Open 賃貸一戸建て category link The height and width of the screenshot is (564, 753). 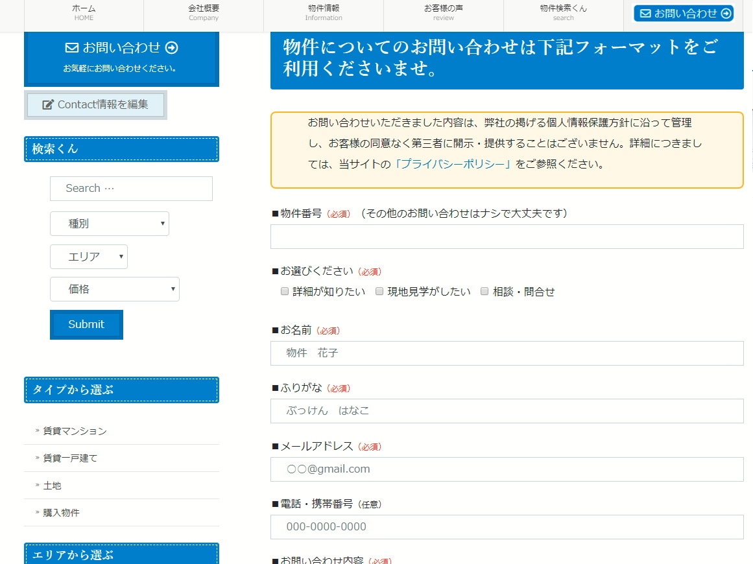[70, 458]
